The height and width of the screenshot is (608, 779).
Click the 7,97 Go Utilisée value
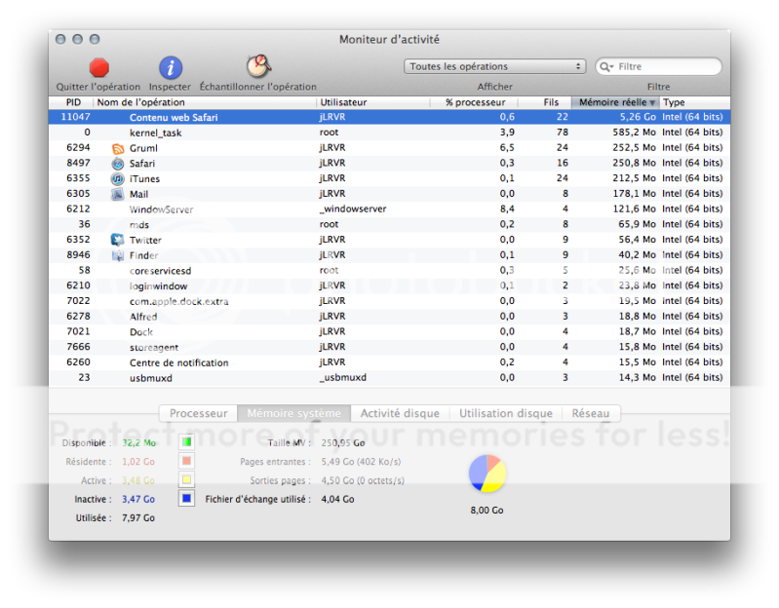click(x=138, y=517)
